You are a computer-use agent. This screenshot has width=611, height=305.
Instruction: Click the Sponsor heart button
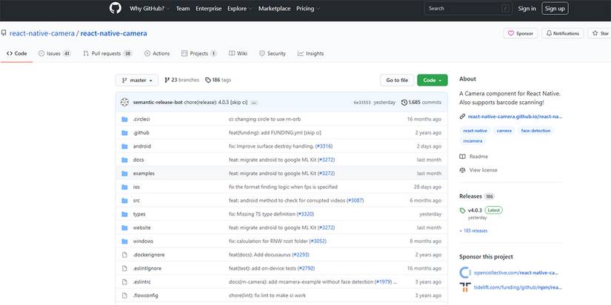[x=521, y=33]
